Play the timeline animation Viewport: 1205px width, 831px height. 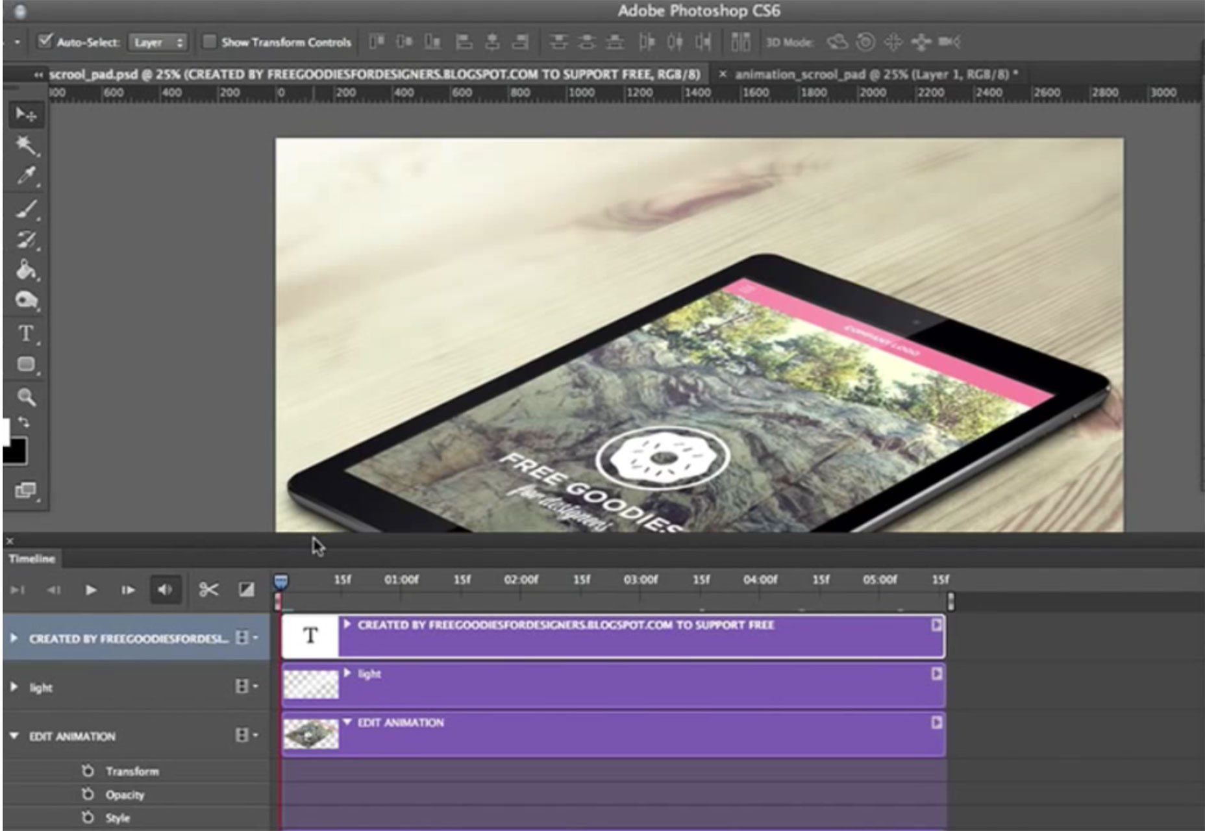pos(91,589)
